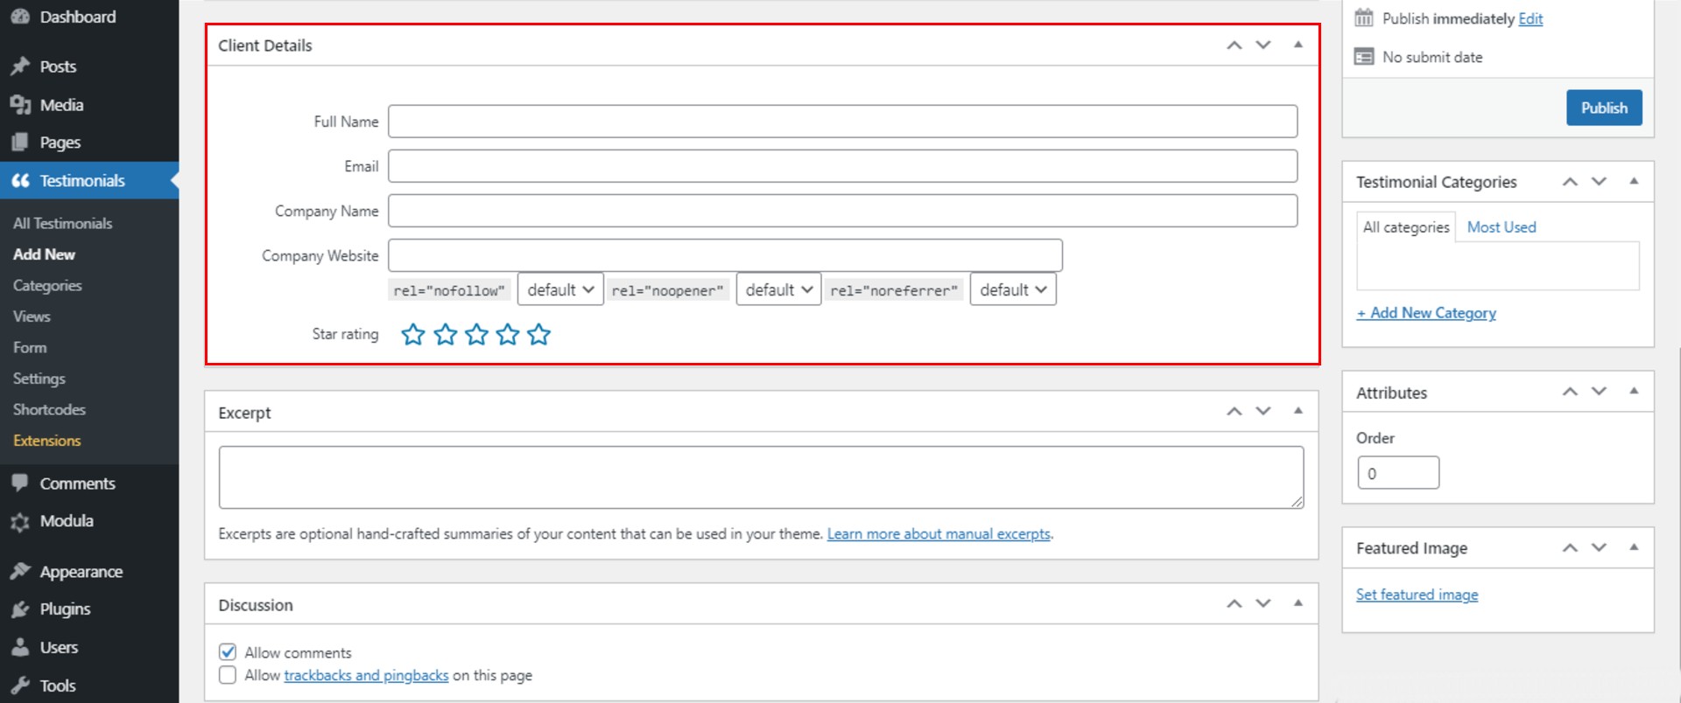Open the Shortcodes submenu item

click(49, 410)
